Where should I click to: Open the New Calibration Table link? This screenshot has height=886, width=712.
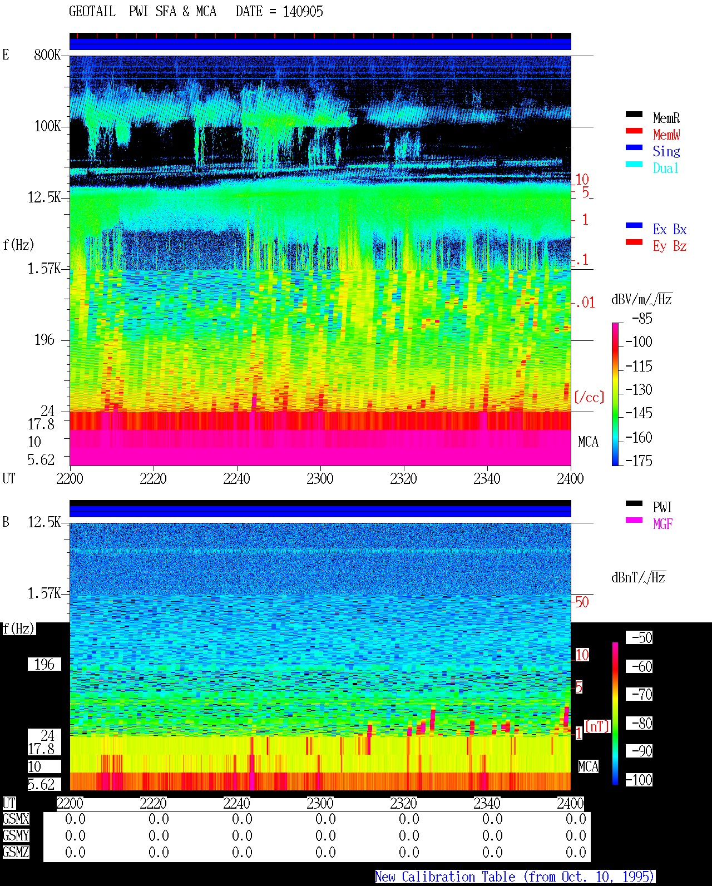point(515,877)
